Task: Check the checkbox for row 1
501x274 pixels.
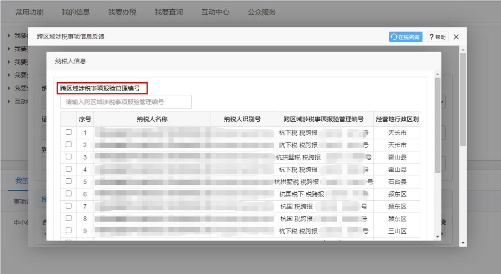Action: click(x=69, y=132)
